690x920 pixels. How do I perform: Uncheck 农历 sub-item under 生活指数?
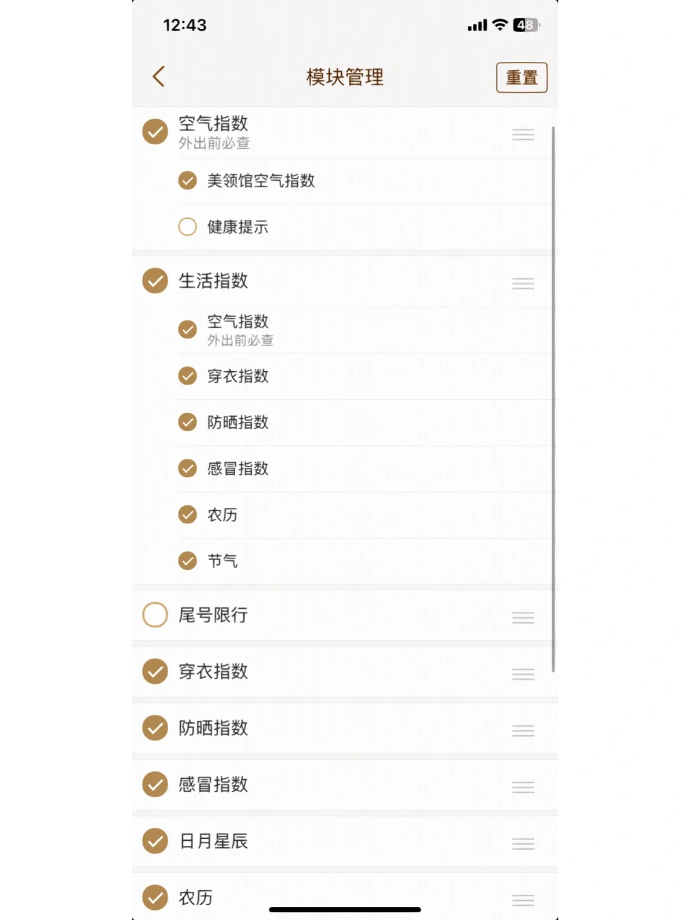tap(187, 514)
